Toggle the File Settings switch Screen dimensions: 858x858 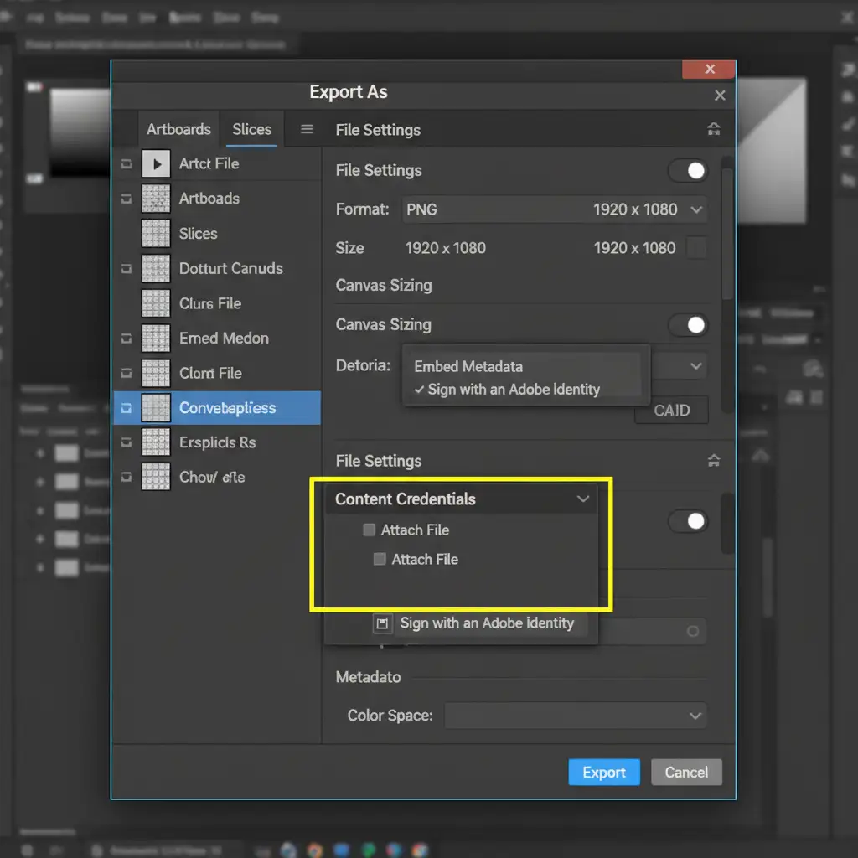[x=688, y=171]
